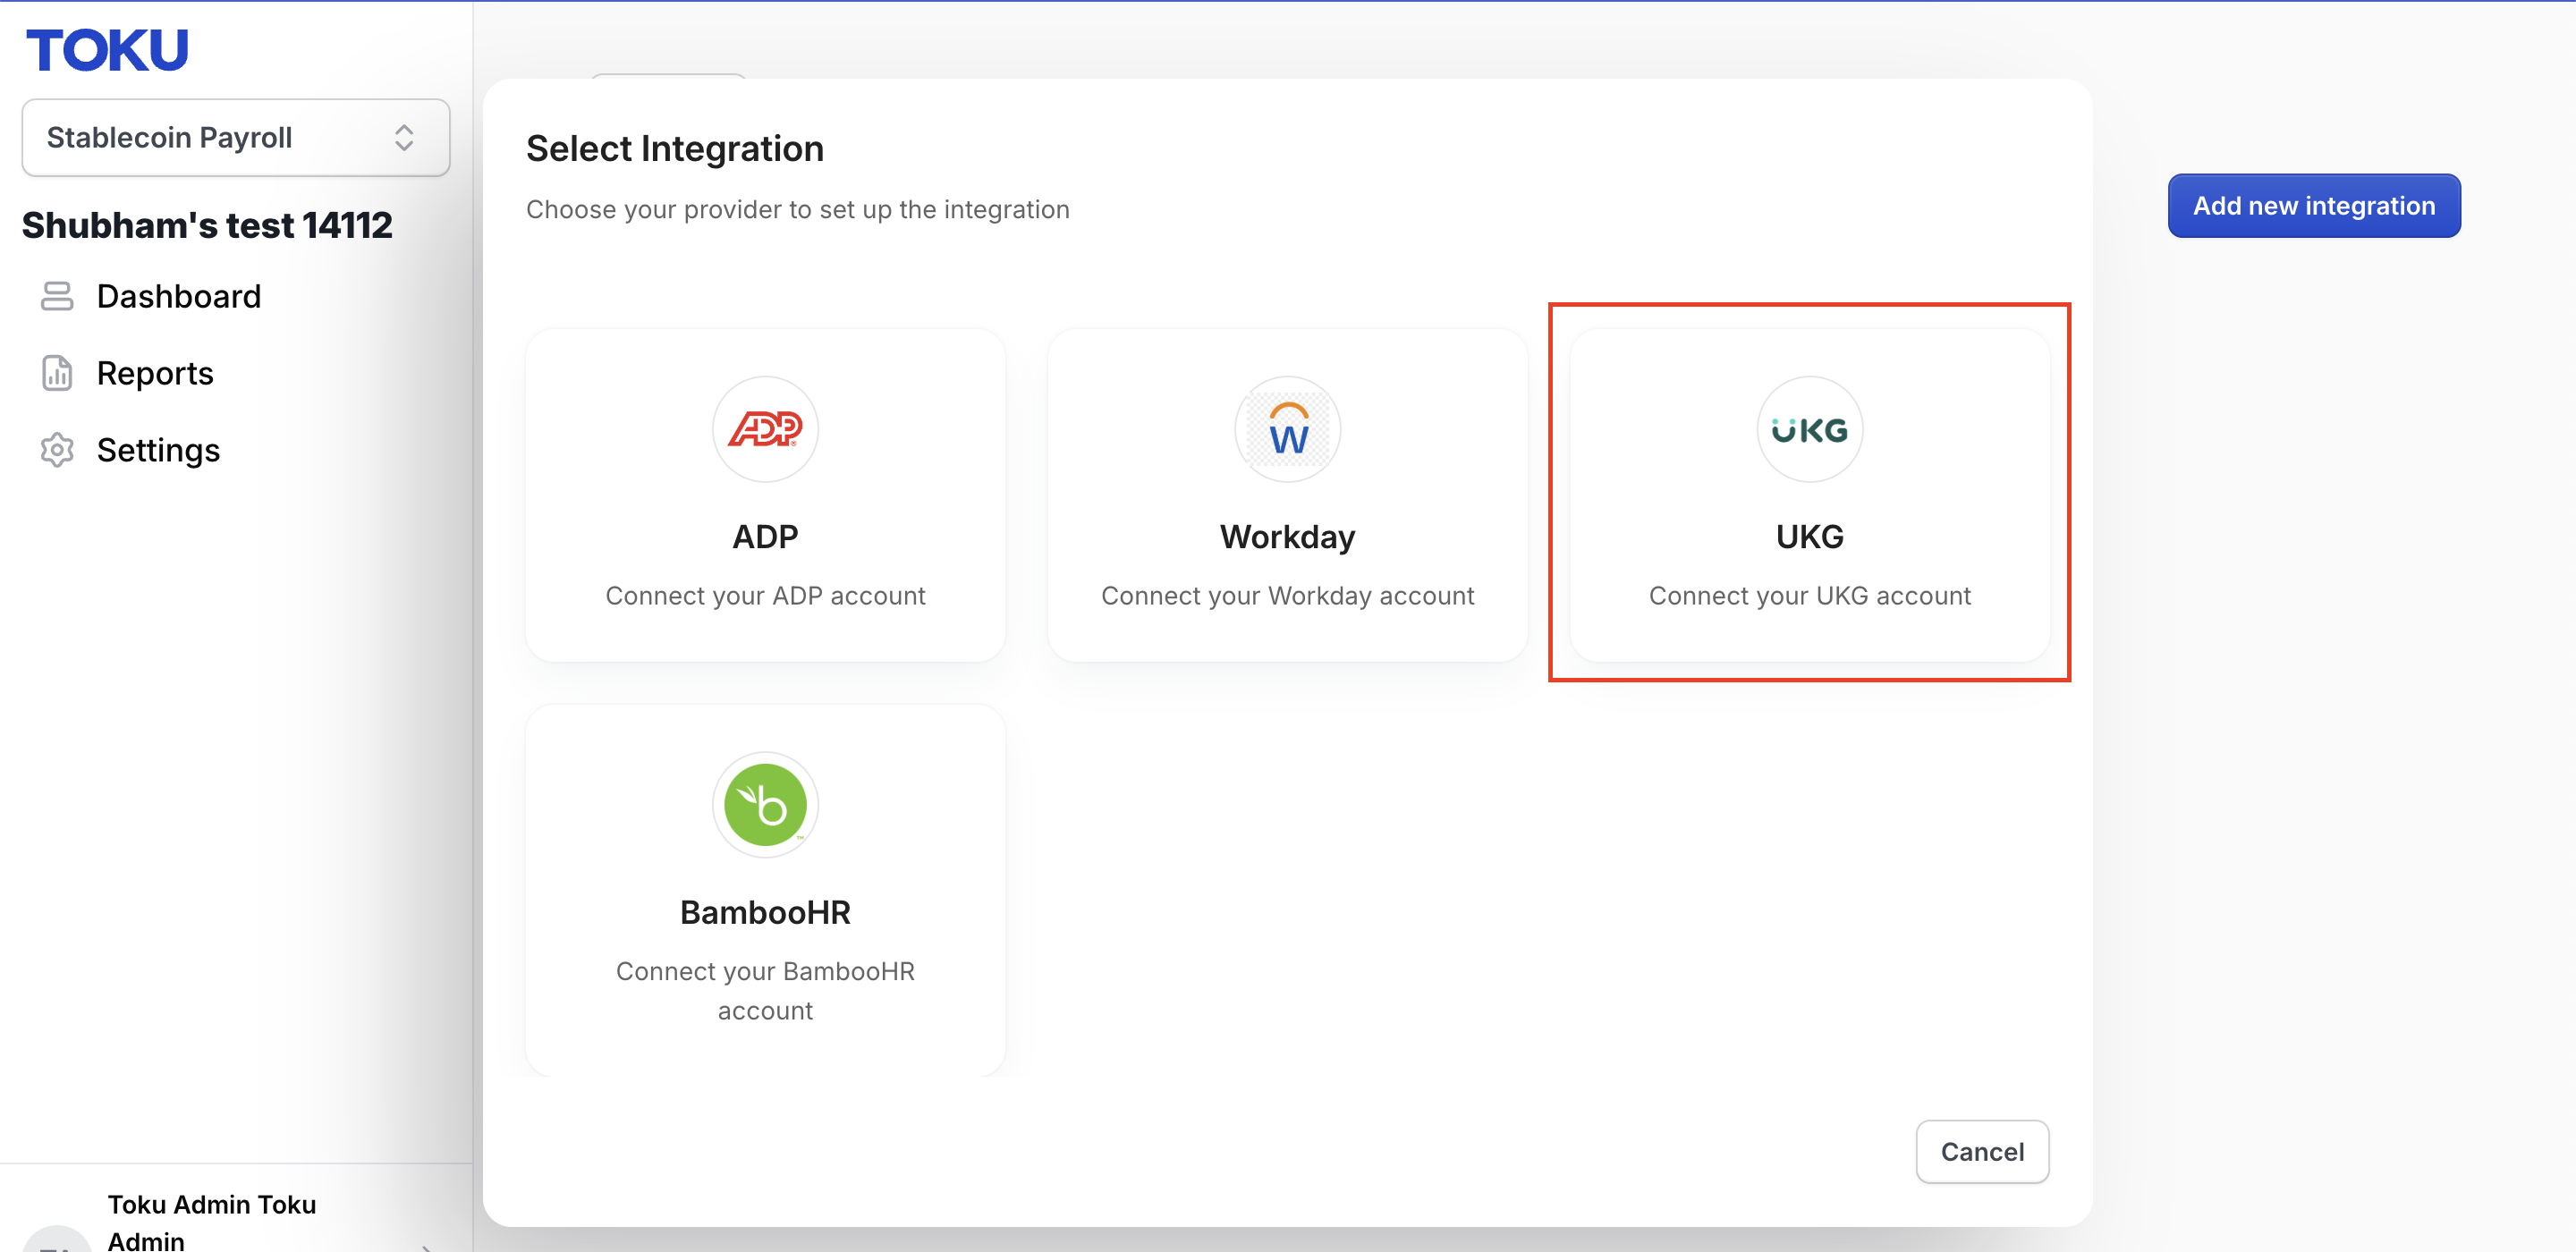This screenshot has width=2576, height=1252.
Task: Choose Connect your UKG account card
Action: 1809,494
